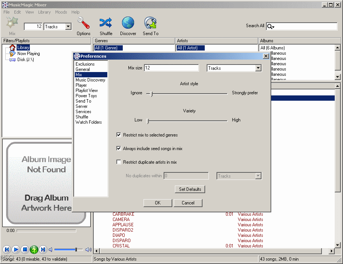343x264 pixels.
Task: Click Set Defaults button
Action: point(190,189)
